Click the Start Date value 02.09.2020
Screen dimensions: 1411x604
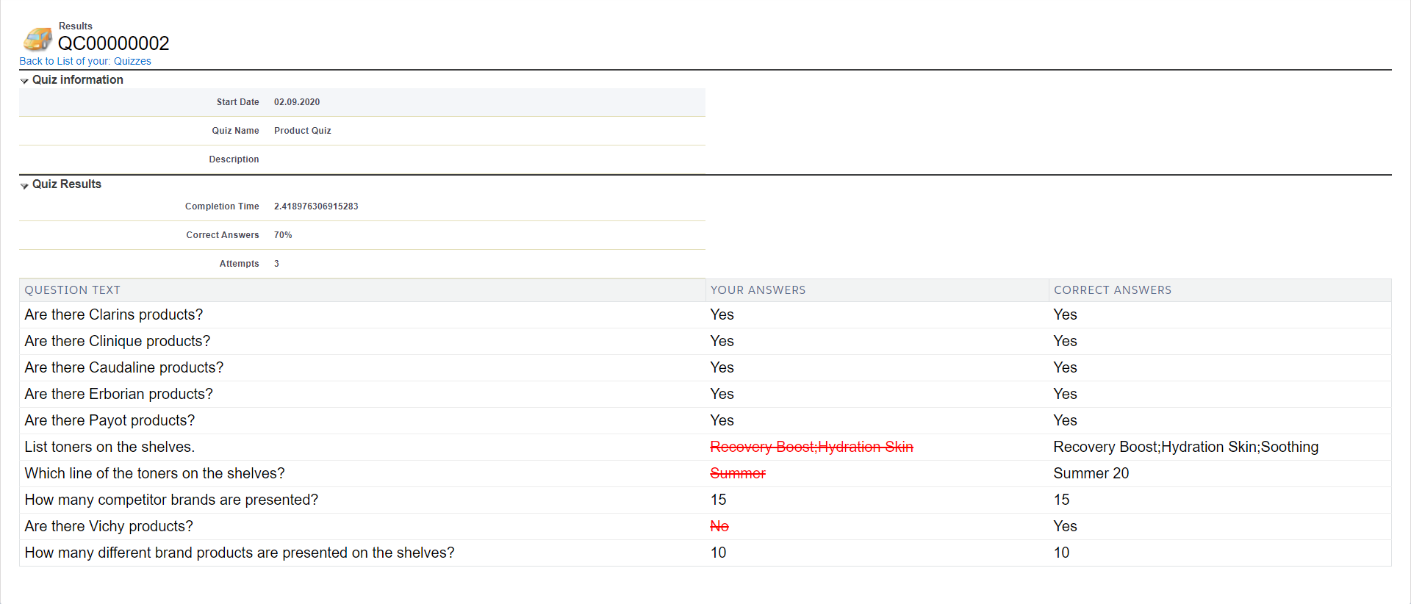click(x=297, y=102)
